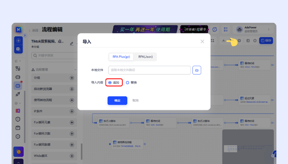Image resolution: width=288 pixels, height=164 pixels.
Task: Select the 追加 radio option
Action: [x=114, y=83]
